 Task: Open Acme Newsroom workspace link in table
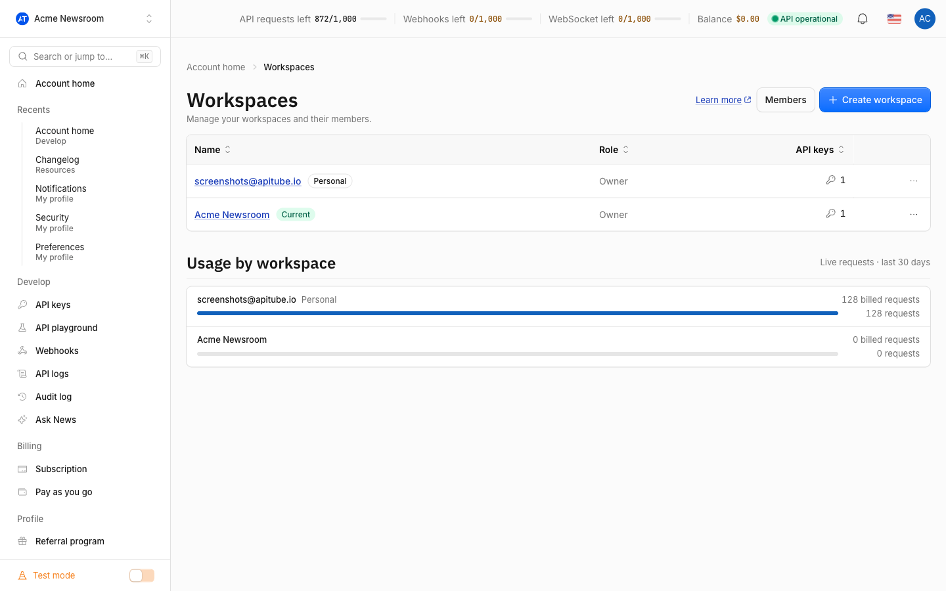coord(232,215)
